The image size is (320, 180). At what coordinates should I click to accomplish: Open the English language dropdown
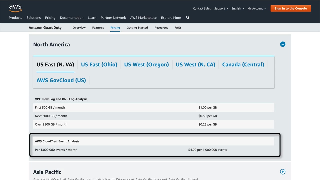238,8
